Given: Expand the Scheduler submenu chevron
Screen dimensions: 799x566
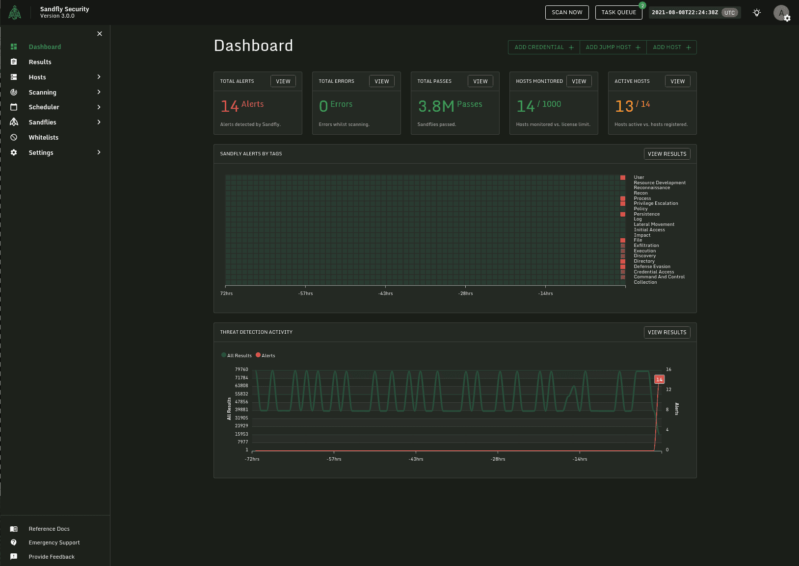Looking at the screenshot, I should click(99, 107).
